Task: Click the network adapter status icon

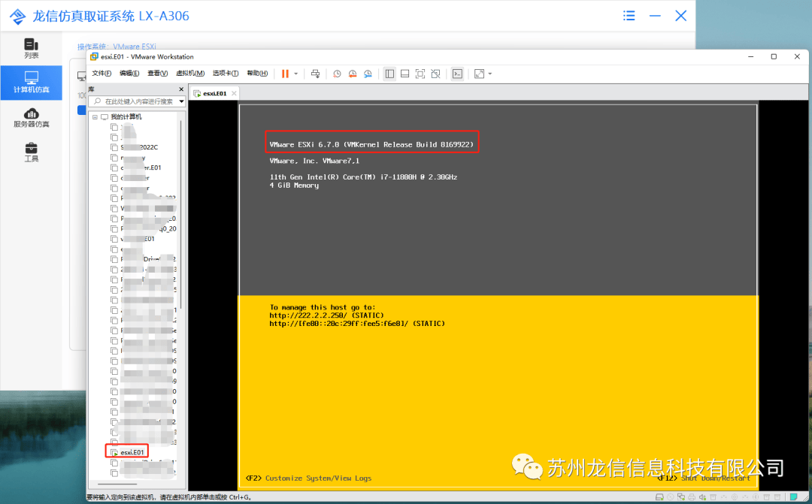Action: coord(681,497)
